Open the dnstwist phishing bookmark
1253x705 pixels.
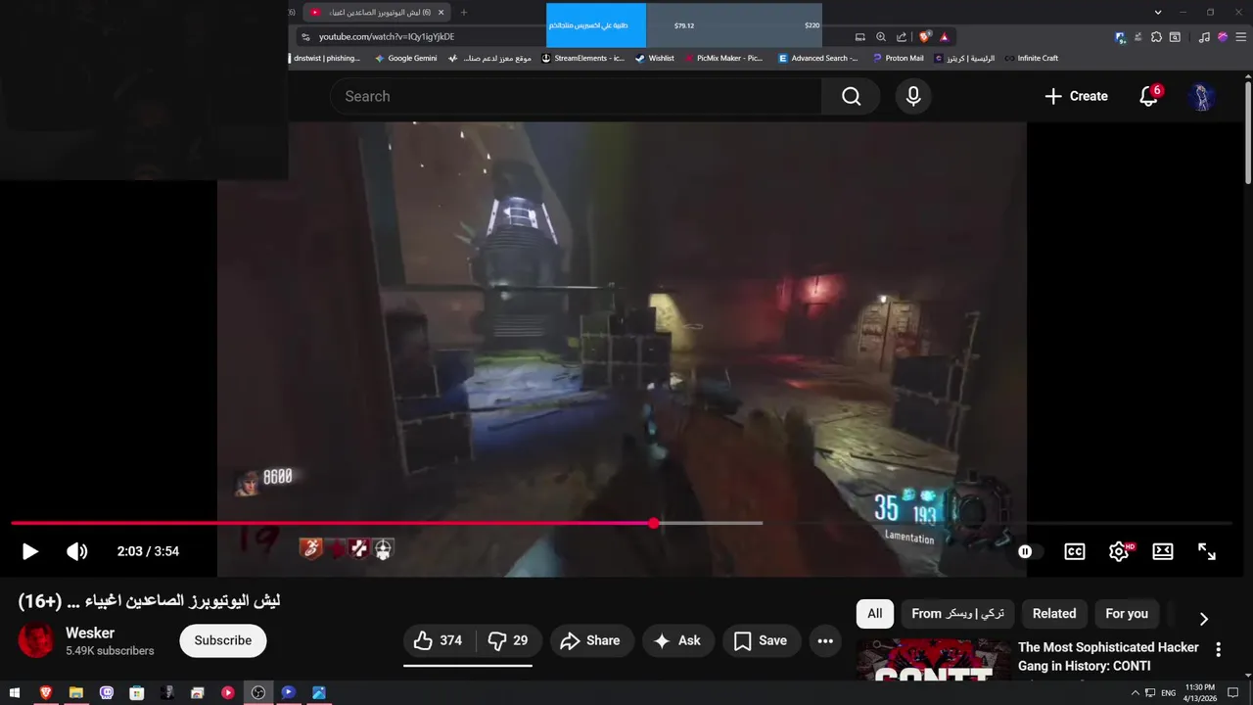click(x=326, y=58)
